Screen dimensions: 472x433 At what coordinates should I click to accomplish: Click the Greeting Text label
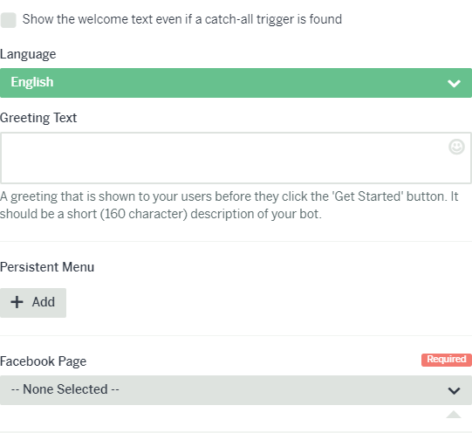coord(38,118)
